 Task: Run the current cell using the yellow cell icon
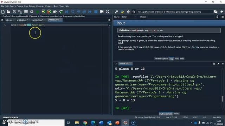(43, 12)
